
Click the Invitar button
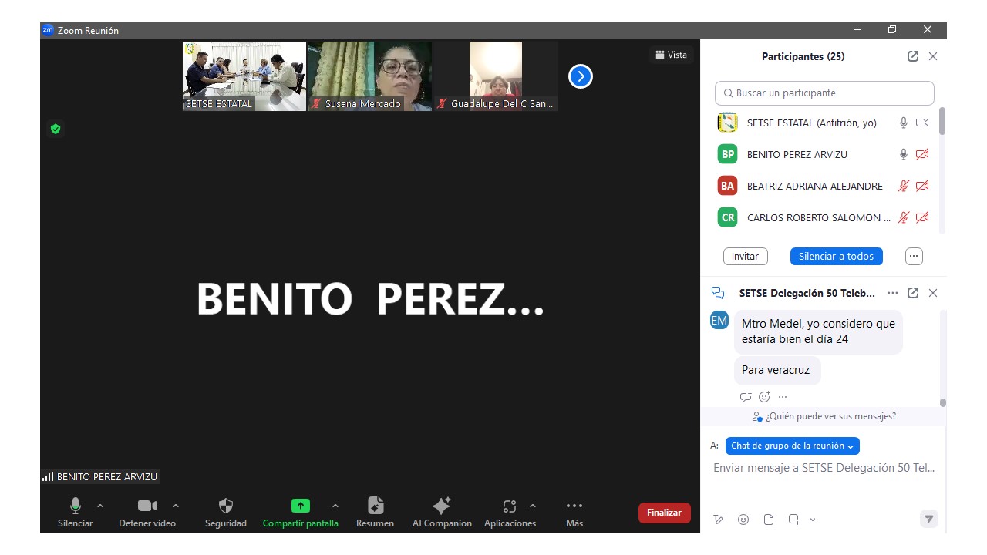745,256
